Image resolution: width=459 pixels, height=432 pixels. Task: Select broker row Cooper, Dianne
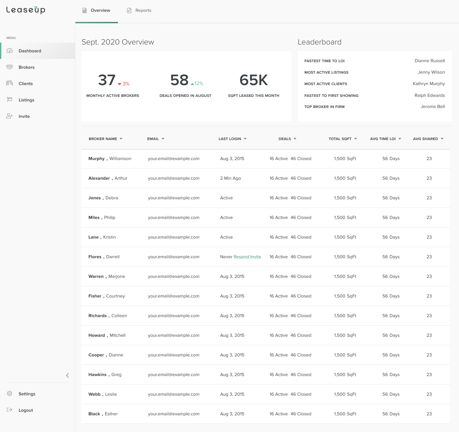point(266,355)
